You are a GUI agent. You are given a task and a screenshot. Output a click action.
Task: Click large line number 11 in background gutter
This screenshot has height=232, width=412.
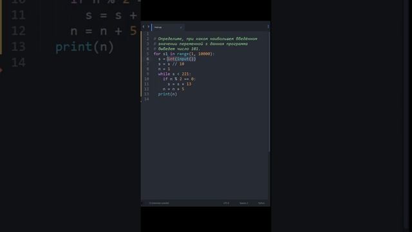[x=19, y=15]
